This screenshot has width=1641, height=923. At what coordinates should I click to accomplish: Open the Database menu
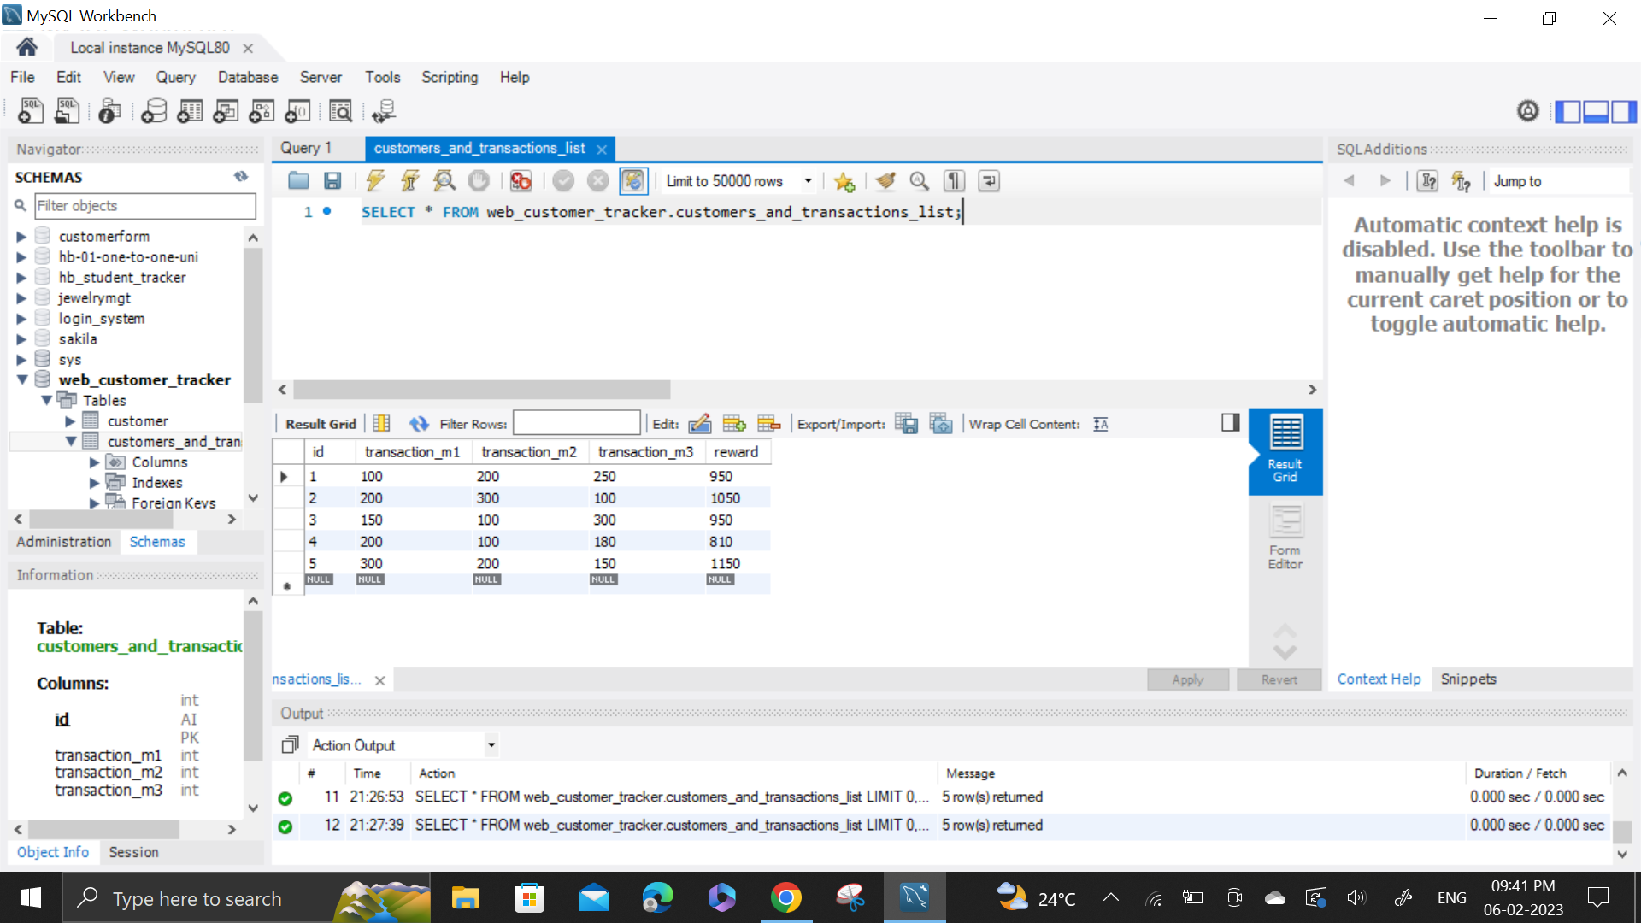(248, 77)
